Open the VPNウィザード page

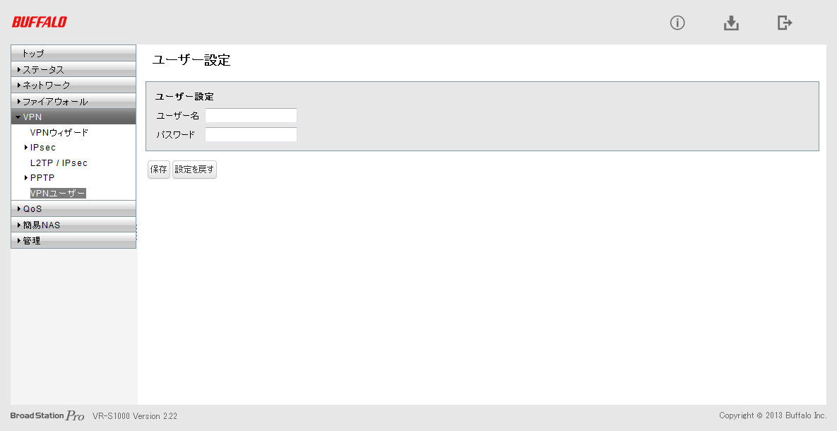pos(59,132)
